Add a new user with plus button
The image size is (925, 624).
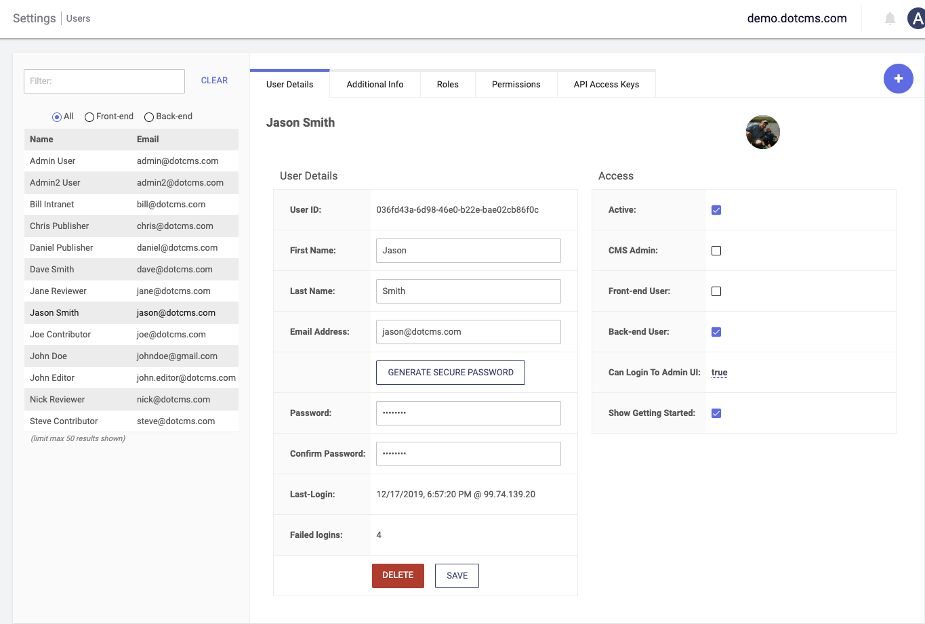(899, 79)
